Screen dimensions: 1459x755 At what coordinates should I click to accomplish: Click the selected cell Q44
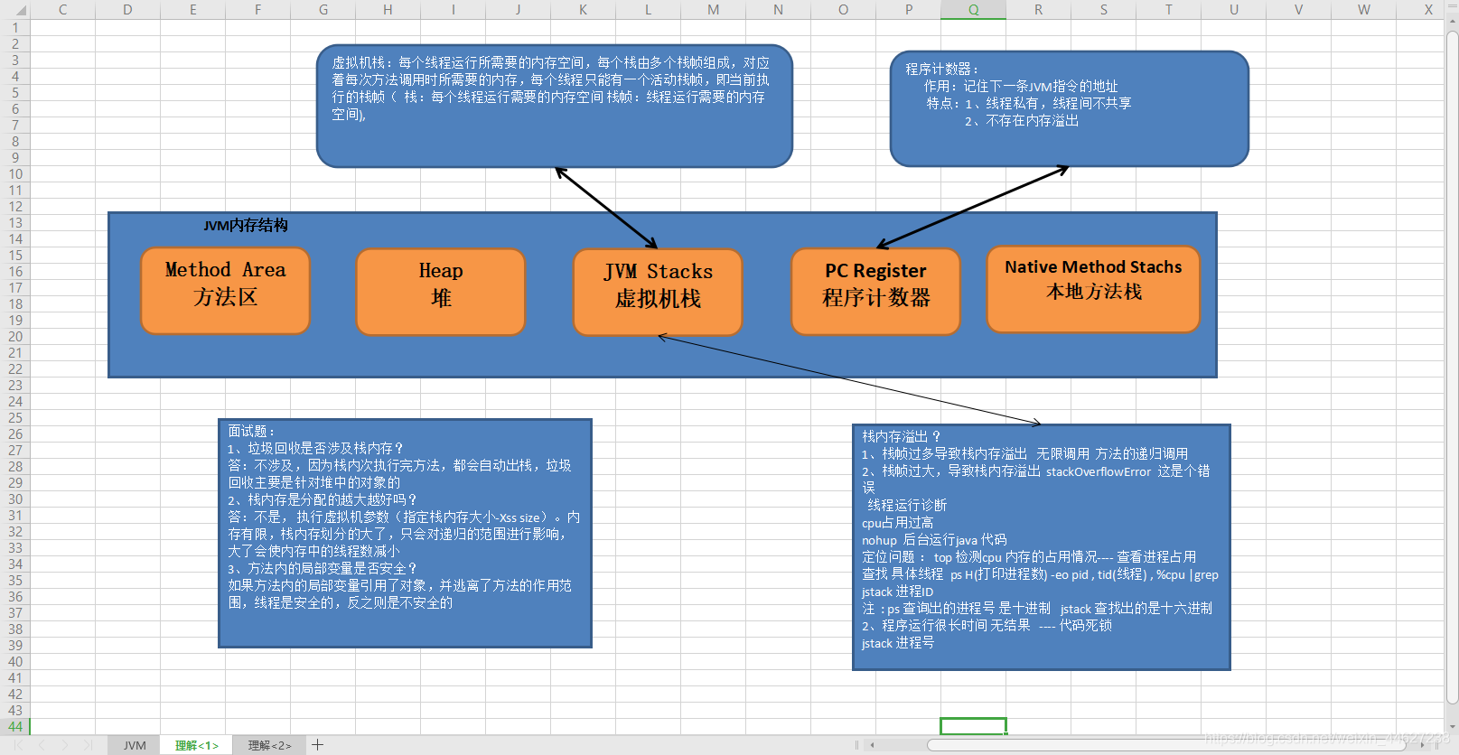click(973, 726)
